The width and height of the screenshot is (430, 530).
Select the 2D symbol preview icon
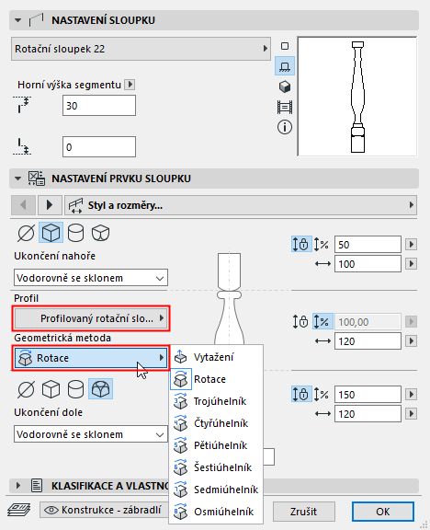pos(285,46)
